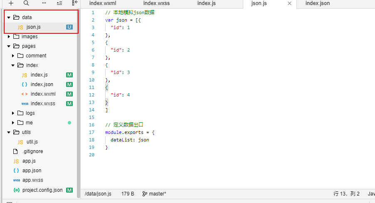The image size is (375, 203).
Task: Click the index folder icon
Action: point(20,65)
